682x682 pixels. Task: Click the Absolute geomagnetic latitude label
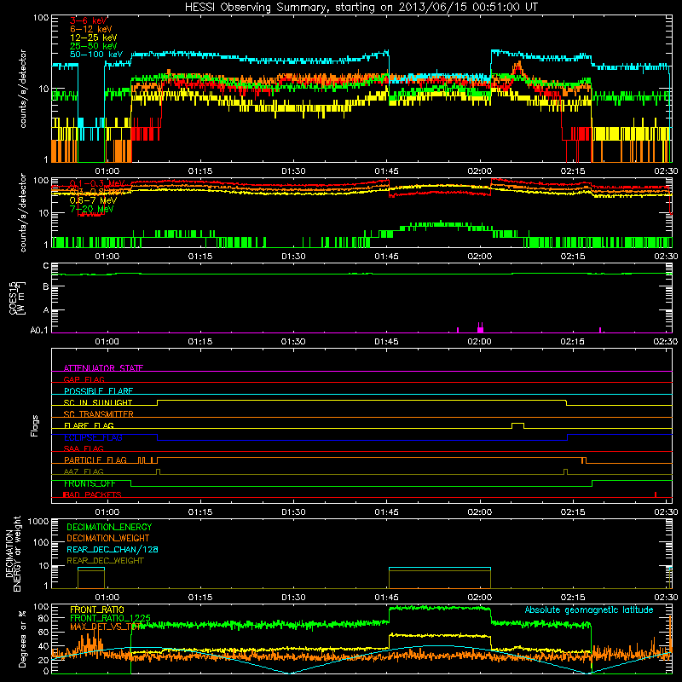coord(589,610)
